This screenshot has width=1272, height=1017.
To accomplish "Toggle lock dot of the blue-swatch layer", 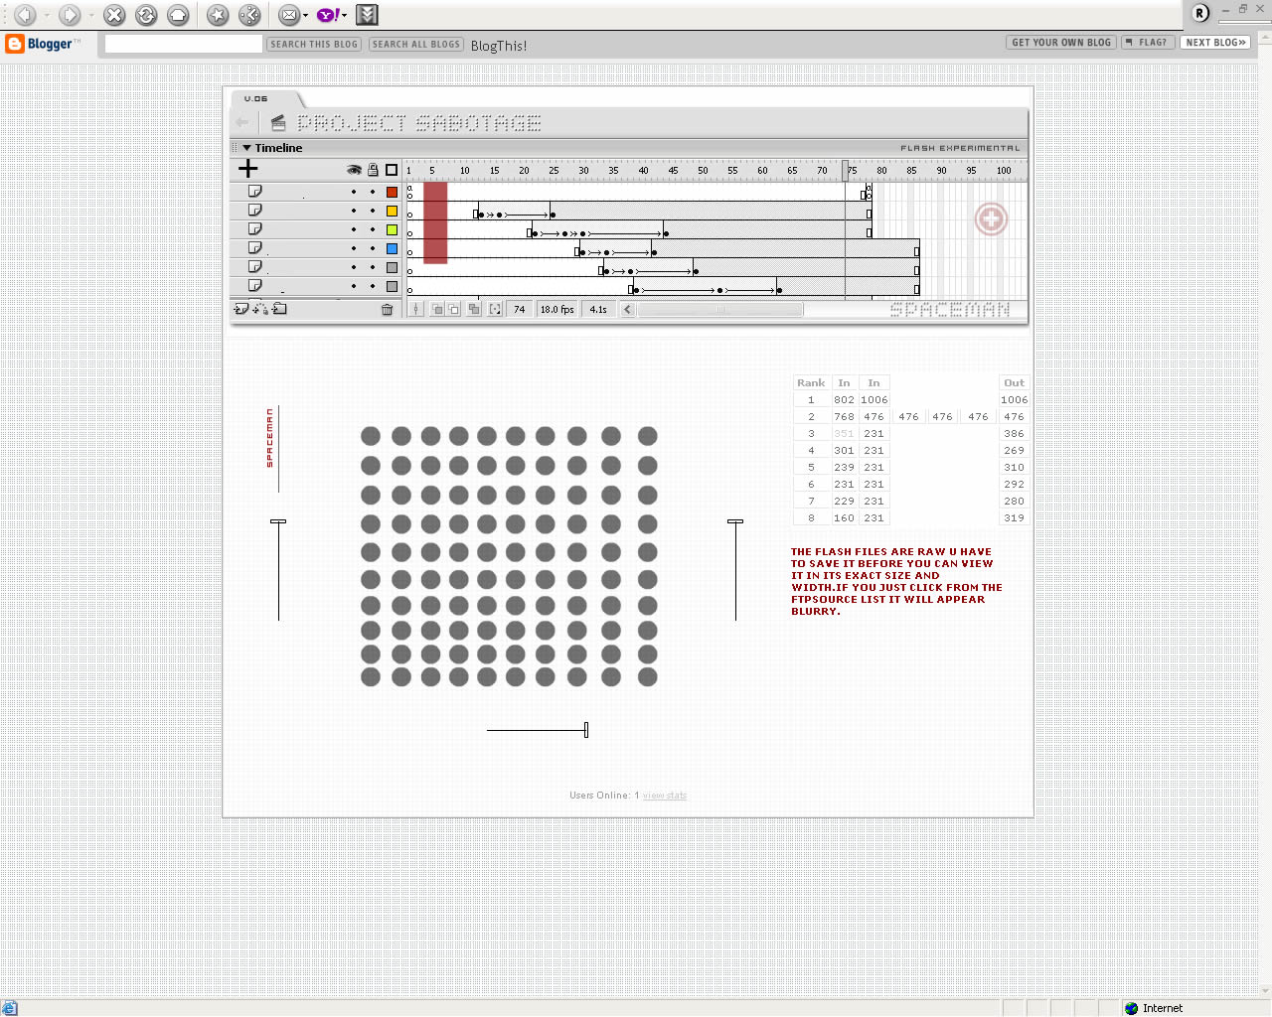I will pos(373,248).
